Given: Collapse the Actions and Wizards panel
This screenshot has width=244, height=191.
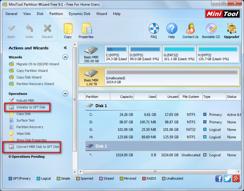Looking at the screenshot, I should pyautogui.click(x=65, y=48).
